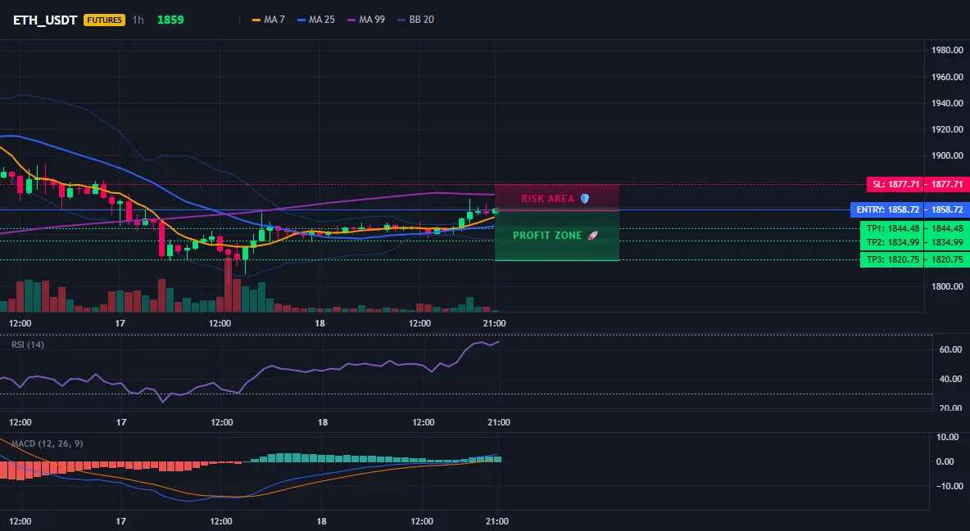
Task: Toggle the MA 7 legend item
Action: click(x=269, y=20)
